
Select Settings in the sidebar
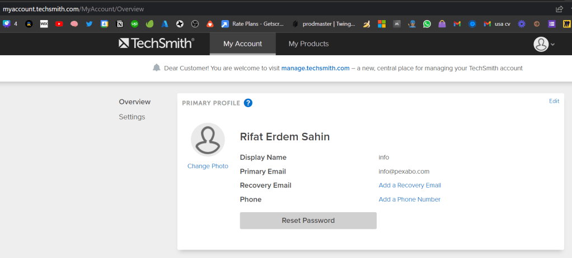tap(132, 117)
